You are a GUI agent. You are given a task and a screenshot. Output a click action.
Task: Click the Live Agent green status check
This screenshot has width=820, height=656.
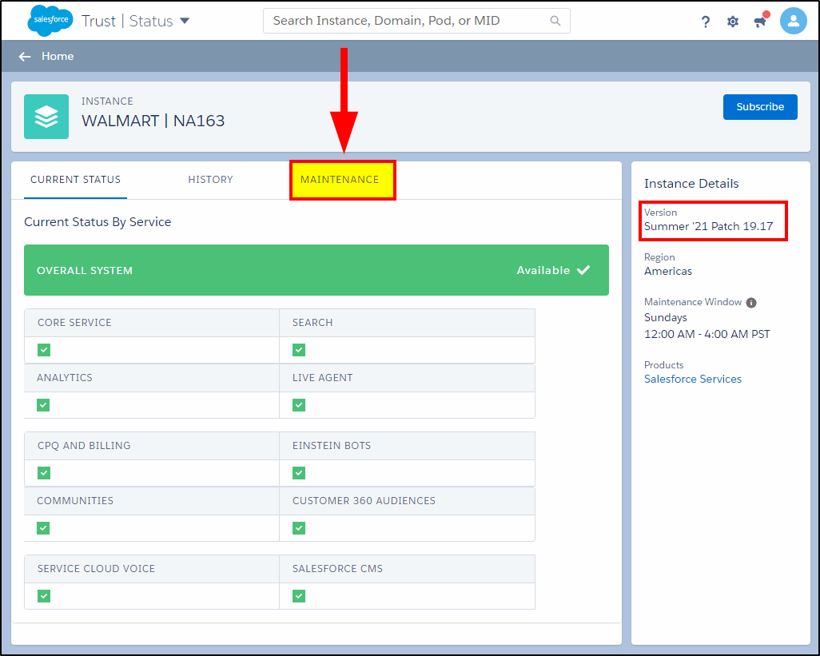point(299,405)
